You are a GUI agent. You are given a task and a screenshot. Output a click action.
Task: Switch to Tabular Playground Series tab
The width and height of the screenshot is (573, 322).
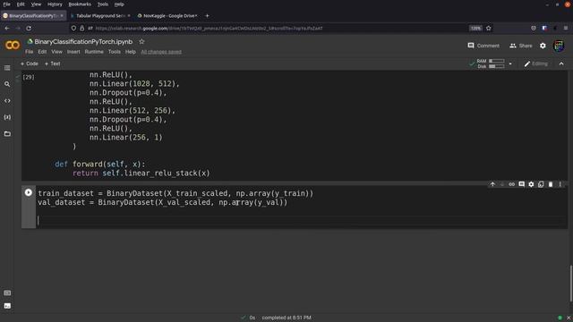100,16
